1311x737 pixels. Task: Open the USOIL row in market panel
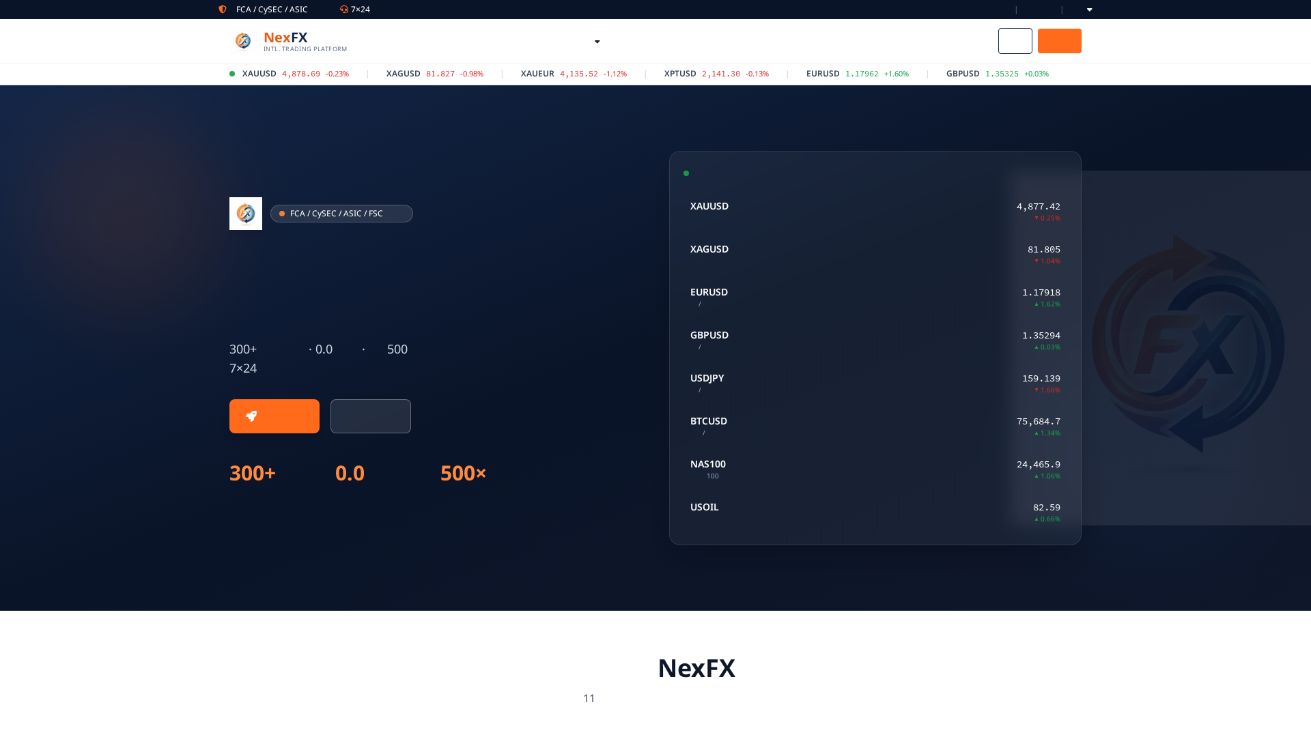point(875,512)
